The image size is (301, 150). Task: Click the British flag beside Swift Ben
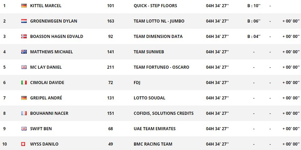pyautogui.click(x=24, y=128)
